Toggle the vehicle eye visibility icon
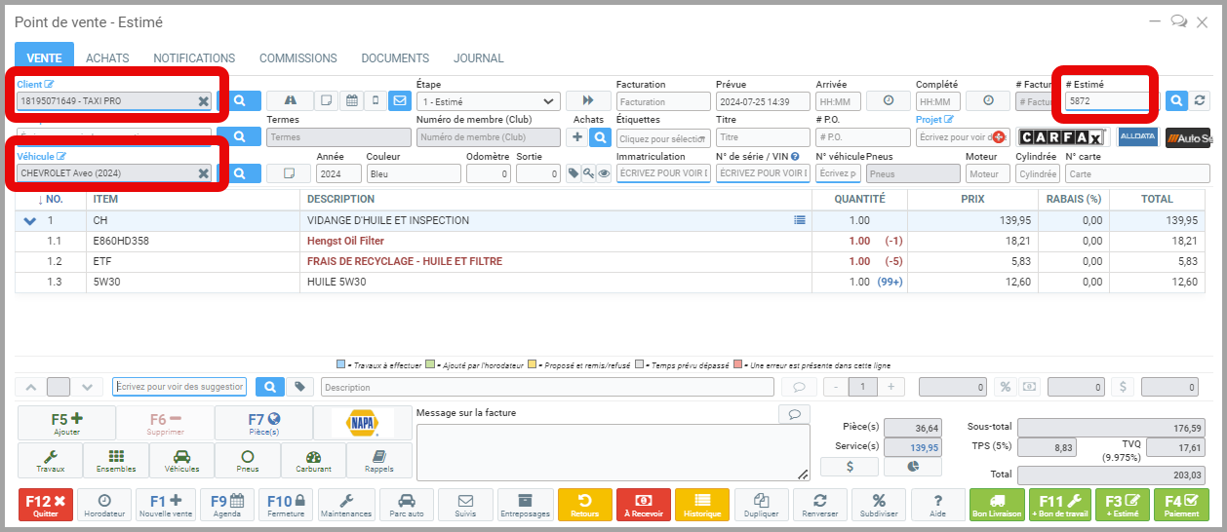 coord(604,173)
